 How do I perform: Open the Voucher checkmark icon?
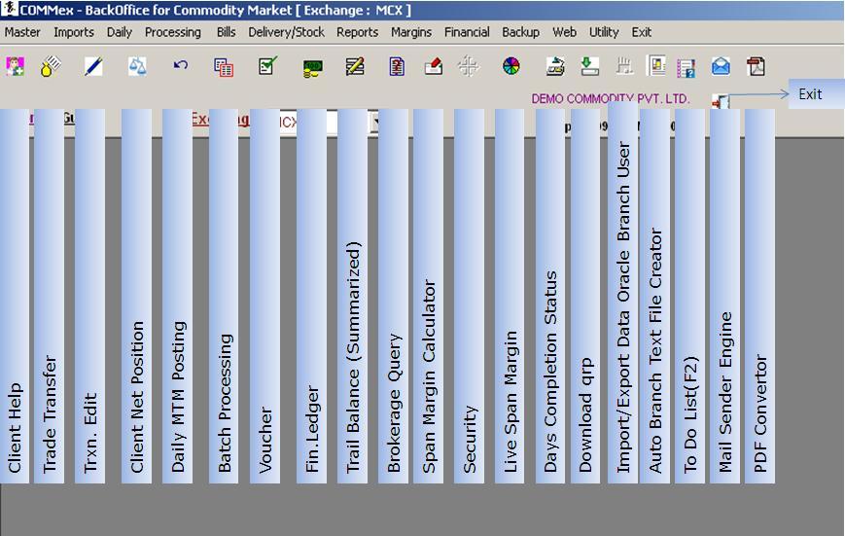click(267, 66)
